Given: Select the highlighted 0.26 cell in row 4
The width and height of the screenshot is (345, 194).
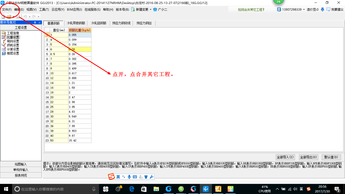Looking at the screenshot, I should (80, 50).
